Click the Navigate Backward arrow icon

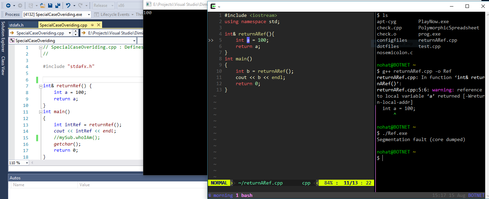[x=8, y=6]
